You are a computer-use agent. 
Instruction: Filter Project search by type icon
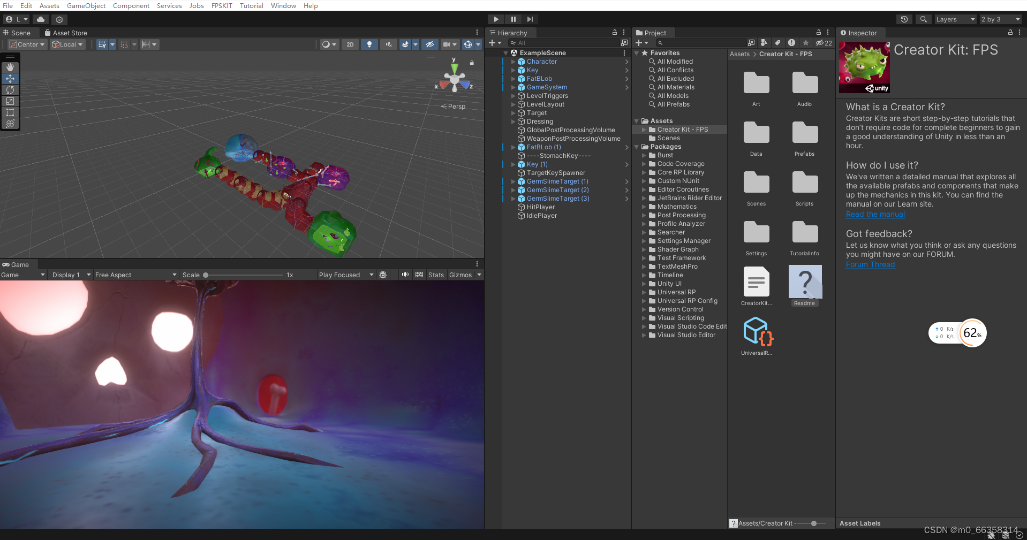(x=764, y=43)
